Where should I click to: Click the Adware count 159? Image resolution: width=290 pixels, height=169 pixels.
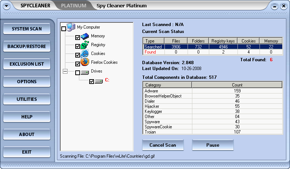tap(237, 91)
